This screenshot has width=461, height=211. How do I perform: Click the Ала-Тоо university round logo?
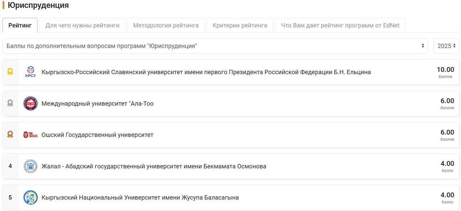pyautogui.click(x=31, y=103)
